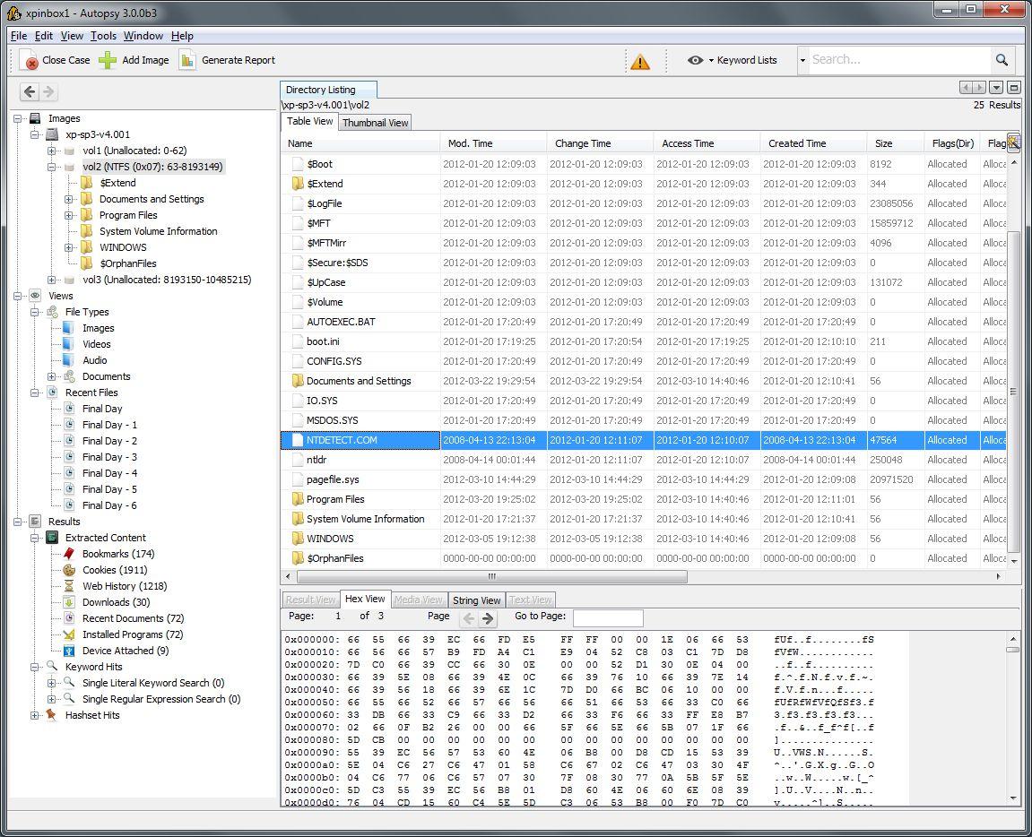Click the Recent Documents clock icon
Image resolution: width=1032 pixels, height=837 pixels.
click(x=69, y=617)
